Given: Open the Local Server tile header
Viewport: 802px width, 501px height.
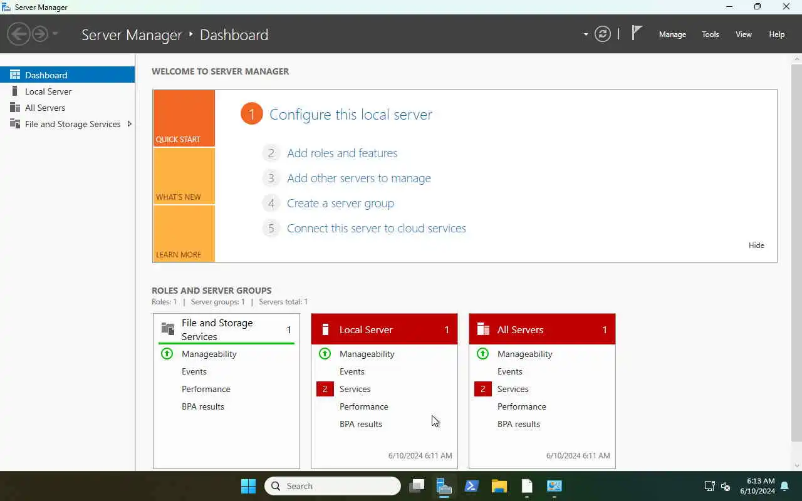Looking at the screenshot, I should [384, 329].
